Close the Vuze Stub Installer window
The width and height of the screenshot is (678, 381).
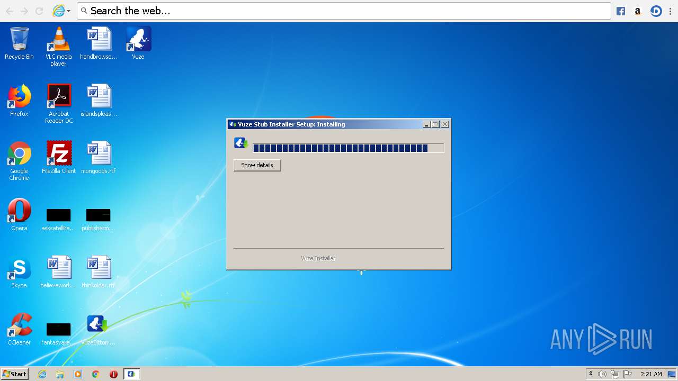[445, 124]
